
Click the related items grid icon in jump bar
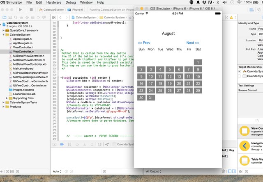pyautogui.click(x=54, y=17)
